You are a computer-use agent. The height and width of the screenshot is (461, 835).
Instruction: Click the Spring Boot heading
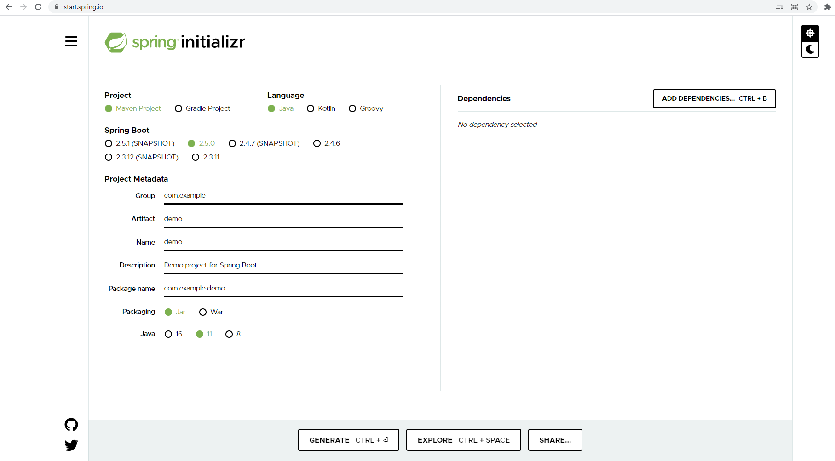[x=127, y=130]
